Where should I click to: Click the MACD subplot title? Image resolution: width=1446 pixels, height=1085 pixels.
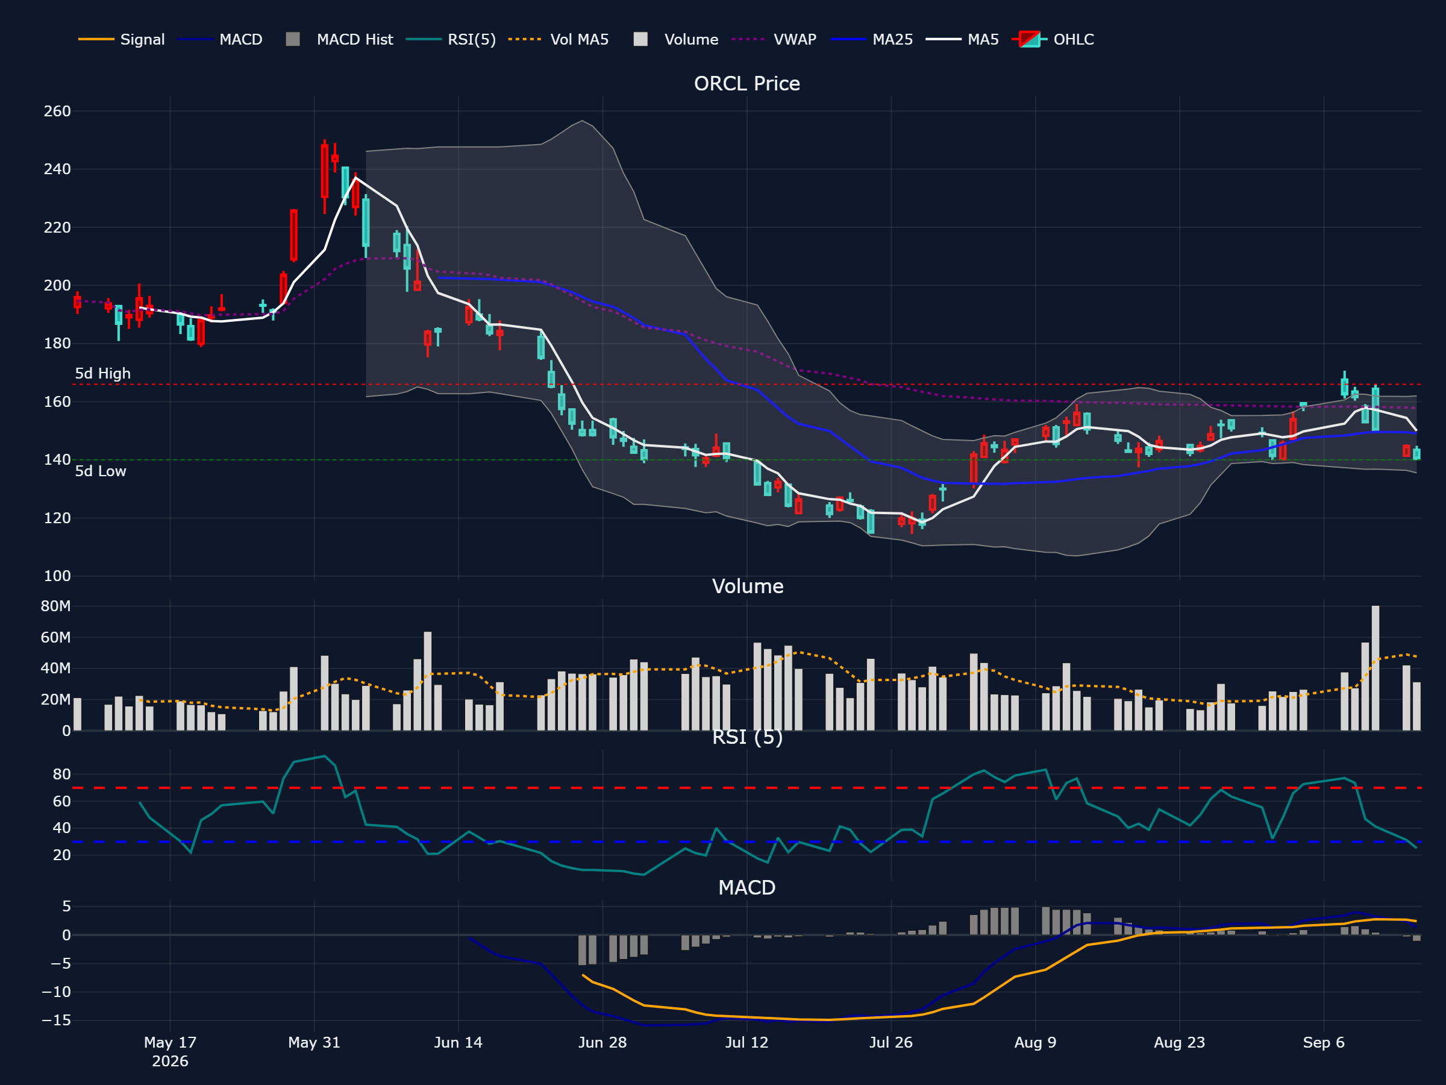tap(746, 887)
